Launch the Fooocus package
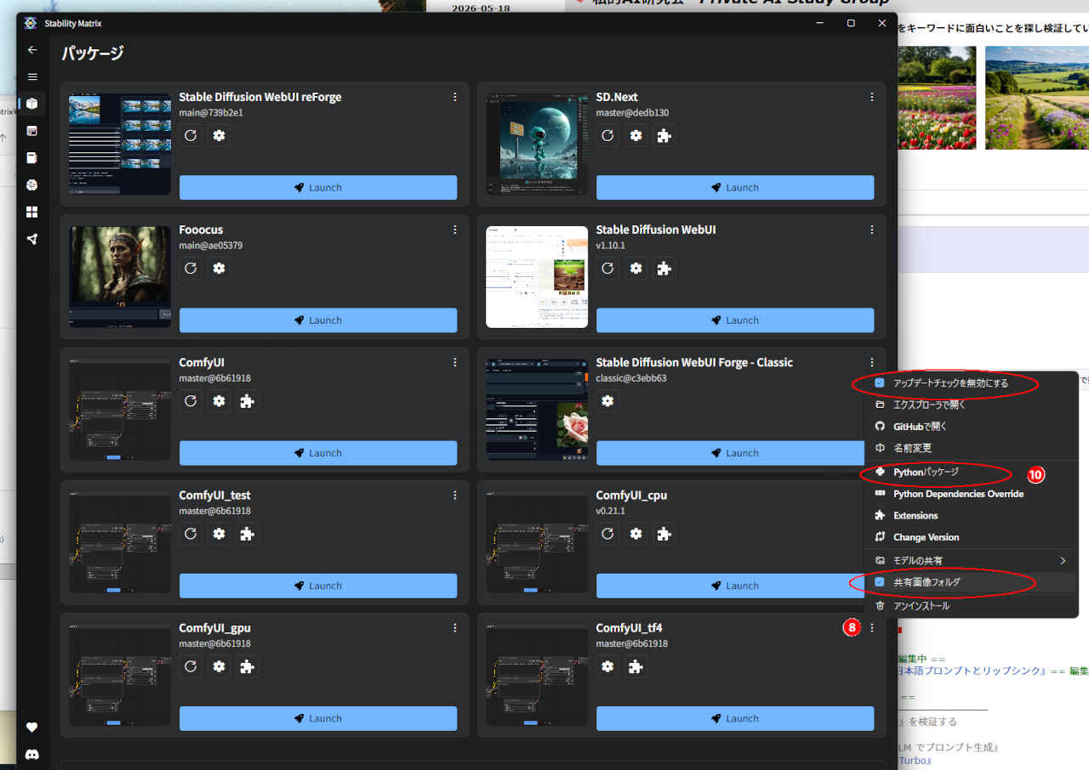Screen dimensions: 1089x770 point(318,320)
